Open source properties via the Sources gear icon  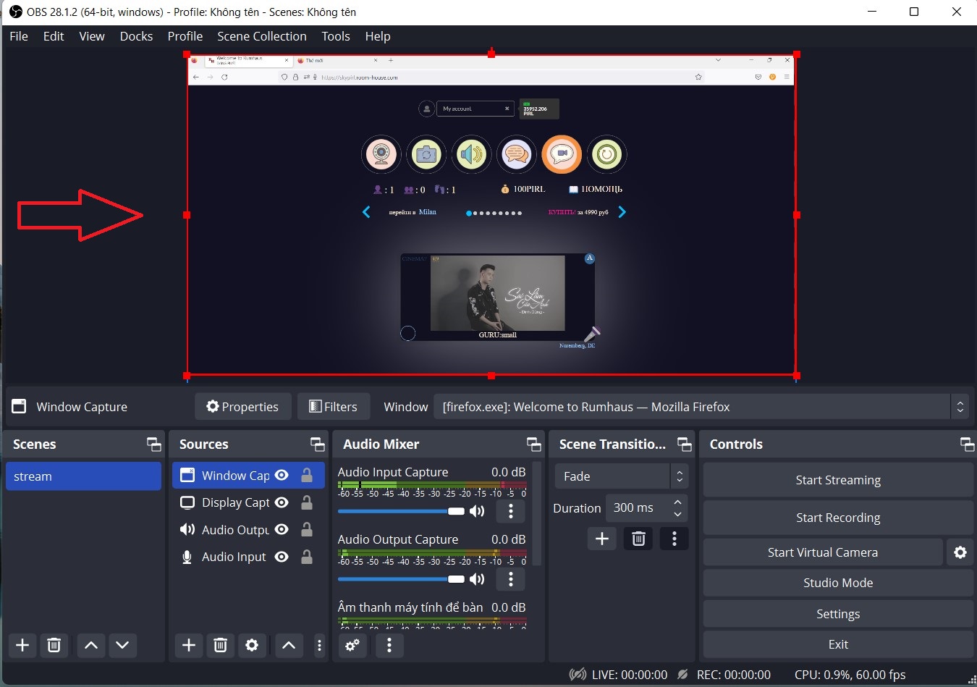(x=252, y=645)
